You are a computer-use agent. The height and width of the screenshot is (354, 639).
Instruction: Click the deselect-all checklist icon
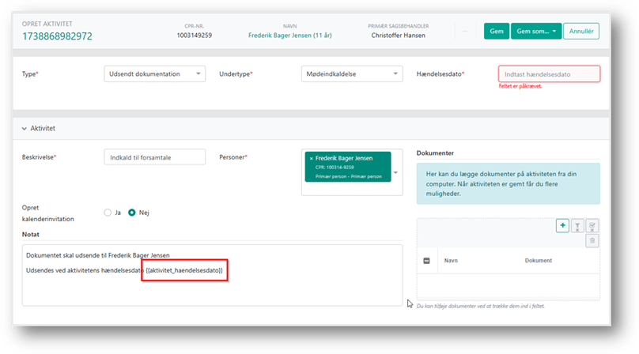592,226
